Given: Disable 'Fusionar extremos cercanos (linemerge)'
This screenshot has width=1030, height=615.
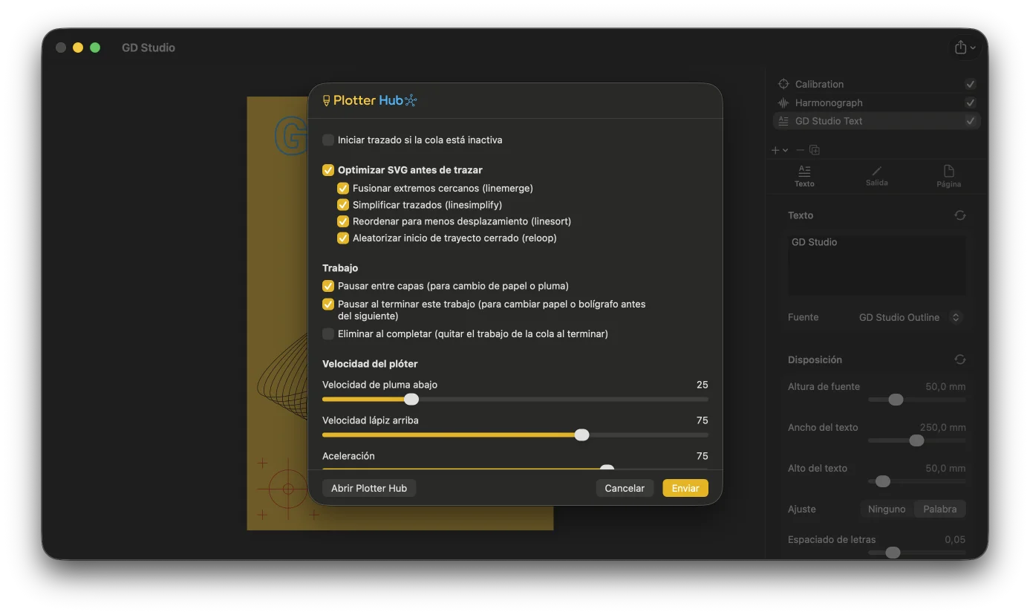Looking at the screenshot, I should pyautogui.click(x=343, y=189).
